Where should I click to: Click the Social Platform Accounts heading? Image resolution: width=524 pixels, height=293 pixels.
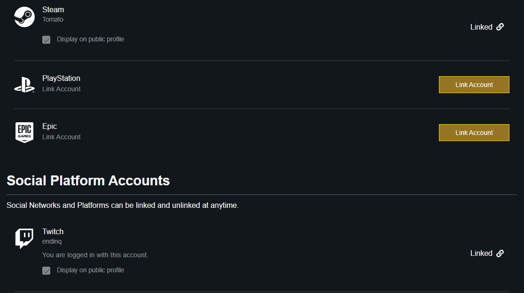[88, 181]
